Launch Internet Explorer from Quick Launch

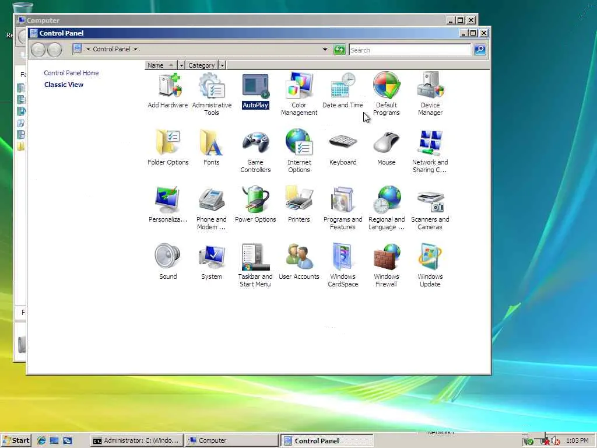tap(41, 441)
